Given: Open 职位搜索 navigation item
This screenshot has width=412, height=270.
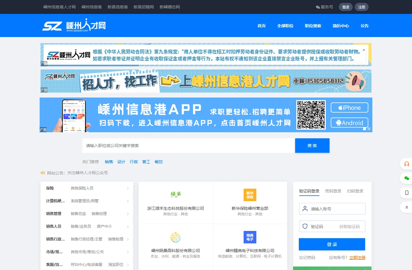Looking at the screenshot, I should click(313, 26).
